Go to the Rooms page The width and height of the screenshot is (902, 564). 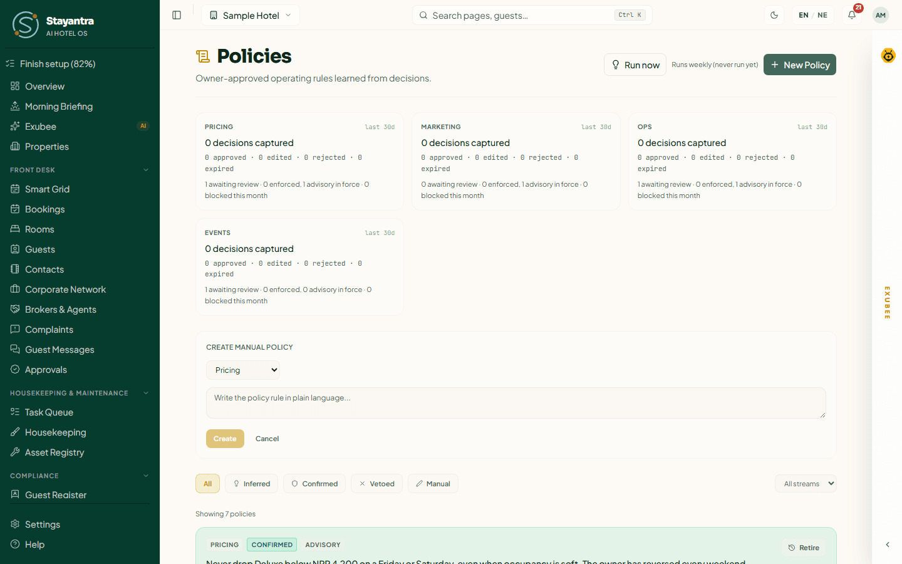[x=80, y=229]
